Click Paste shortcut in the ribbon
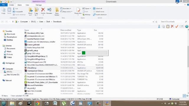Screen dimensions: 189x106 (19, 15)
